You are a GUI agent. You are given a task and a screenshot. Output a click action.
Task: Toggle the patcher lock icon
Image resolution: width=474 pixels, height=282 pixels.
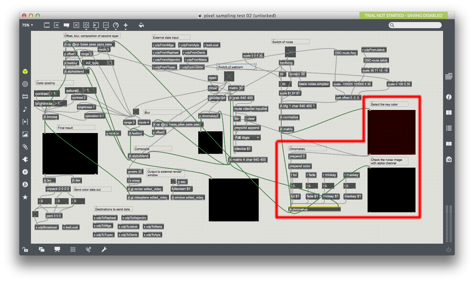(x=25, y=250)
